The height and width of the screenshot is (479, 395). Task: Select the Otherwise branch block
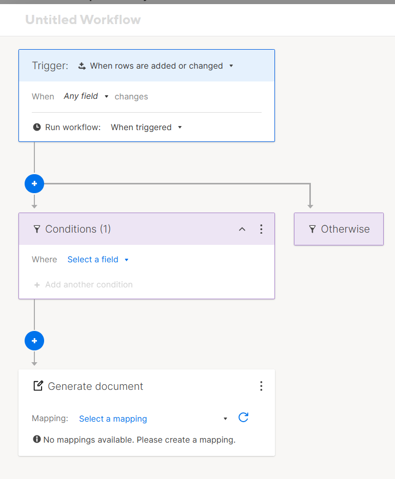[339, 229]
